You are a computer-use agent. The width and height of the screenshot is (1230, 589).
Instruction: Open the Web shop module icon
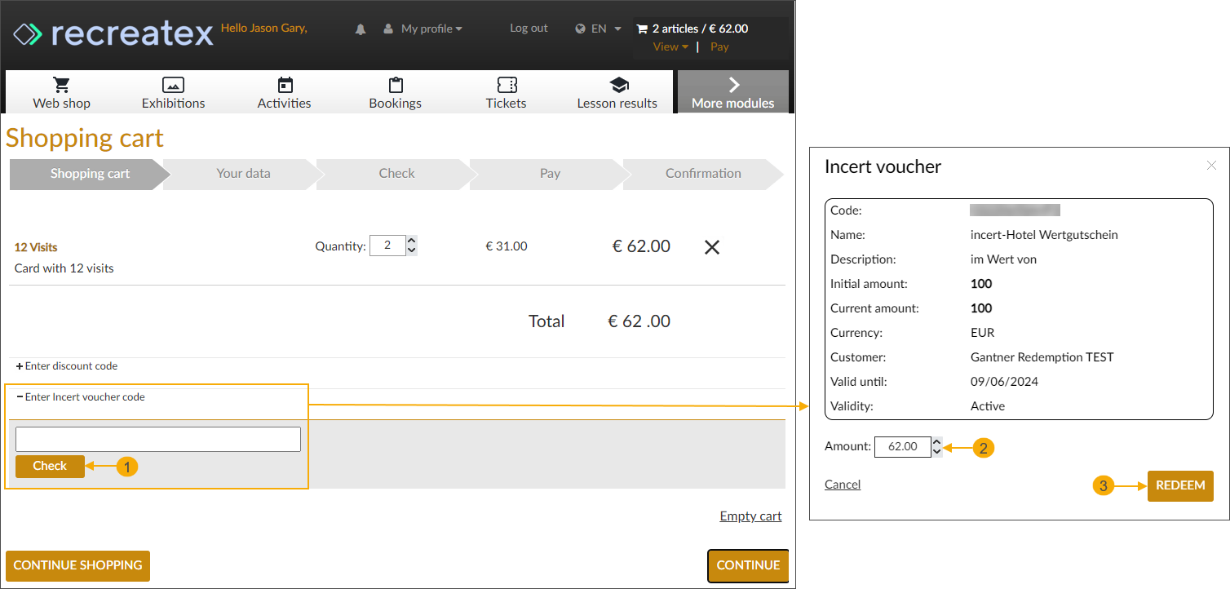click(61, 85)
